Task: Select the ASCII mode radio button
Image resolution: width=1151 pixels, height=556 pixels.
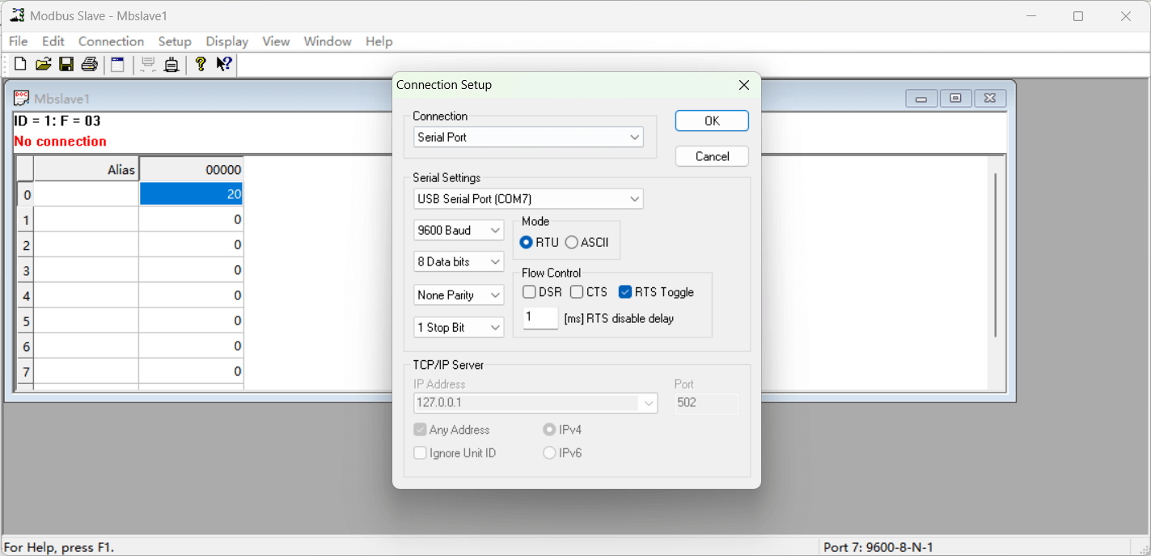Action: (572, 243)
